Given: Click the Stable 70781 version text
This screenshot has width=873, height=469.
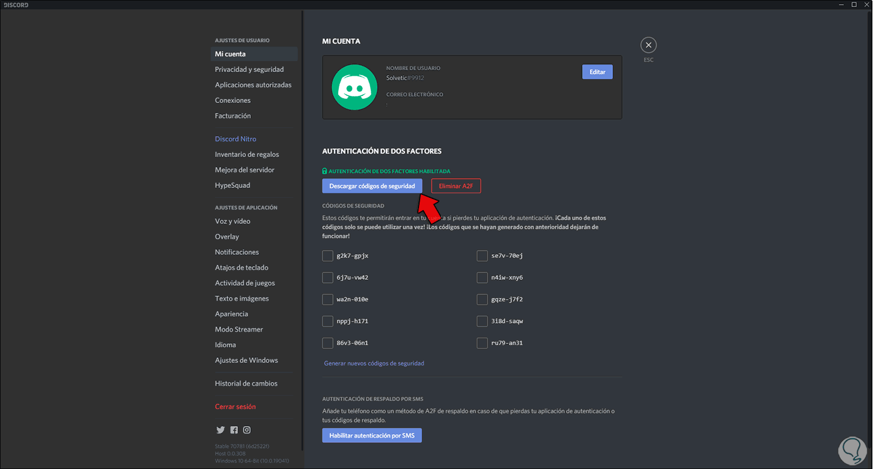Looking at the screenshot, I should 242,447.
